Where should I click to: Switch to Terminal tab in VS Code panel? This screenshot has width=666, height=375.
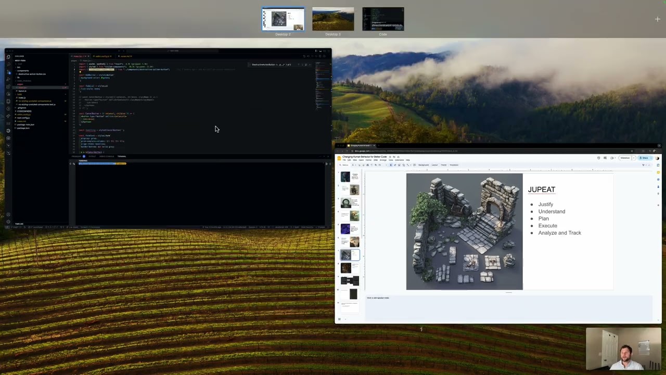[122, 156]
